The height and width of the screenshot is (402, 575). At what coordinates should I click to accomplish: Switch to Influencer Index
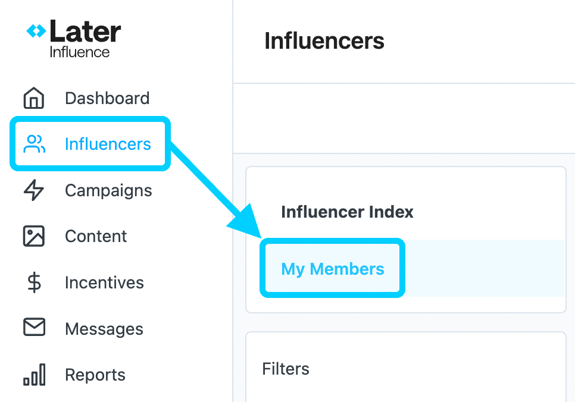(347, 212)
